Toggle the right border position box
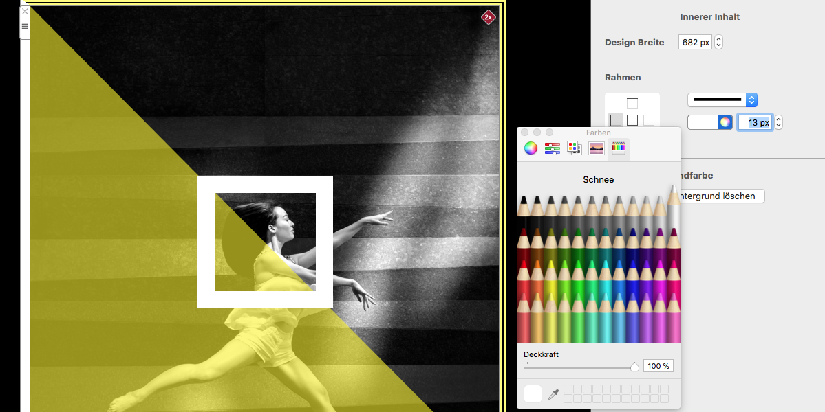The image size is (825, 412). click(x=649, y=120)
